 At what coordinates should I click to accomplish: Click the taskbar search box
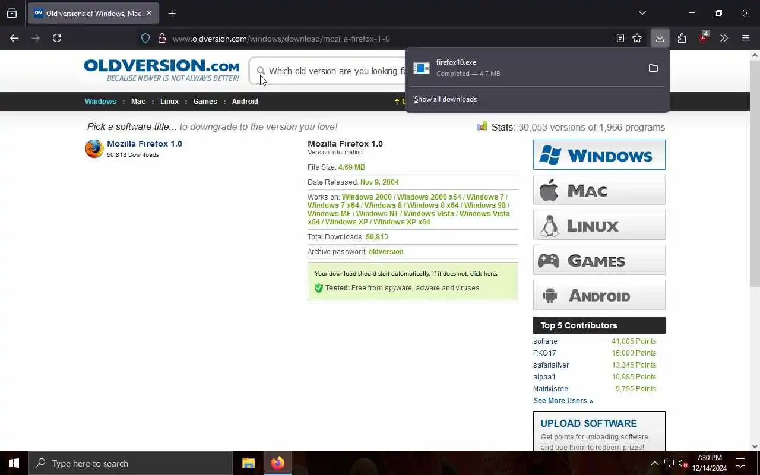(x=131, y=463)
